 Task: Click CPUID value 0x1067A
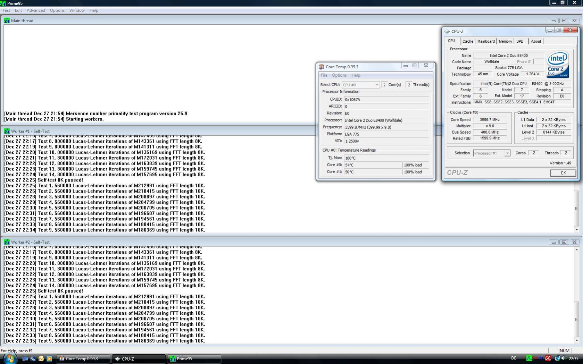386,99
